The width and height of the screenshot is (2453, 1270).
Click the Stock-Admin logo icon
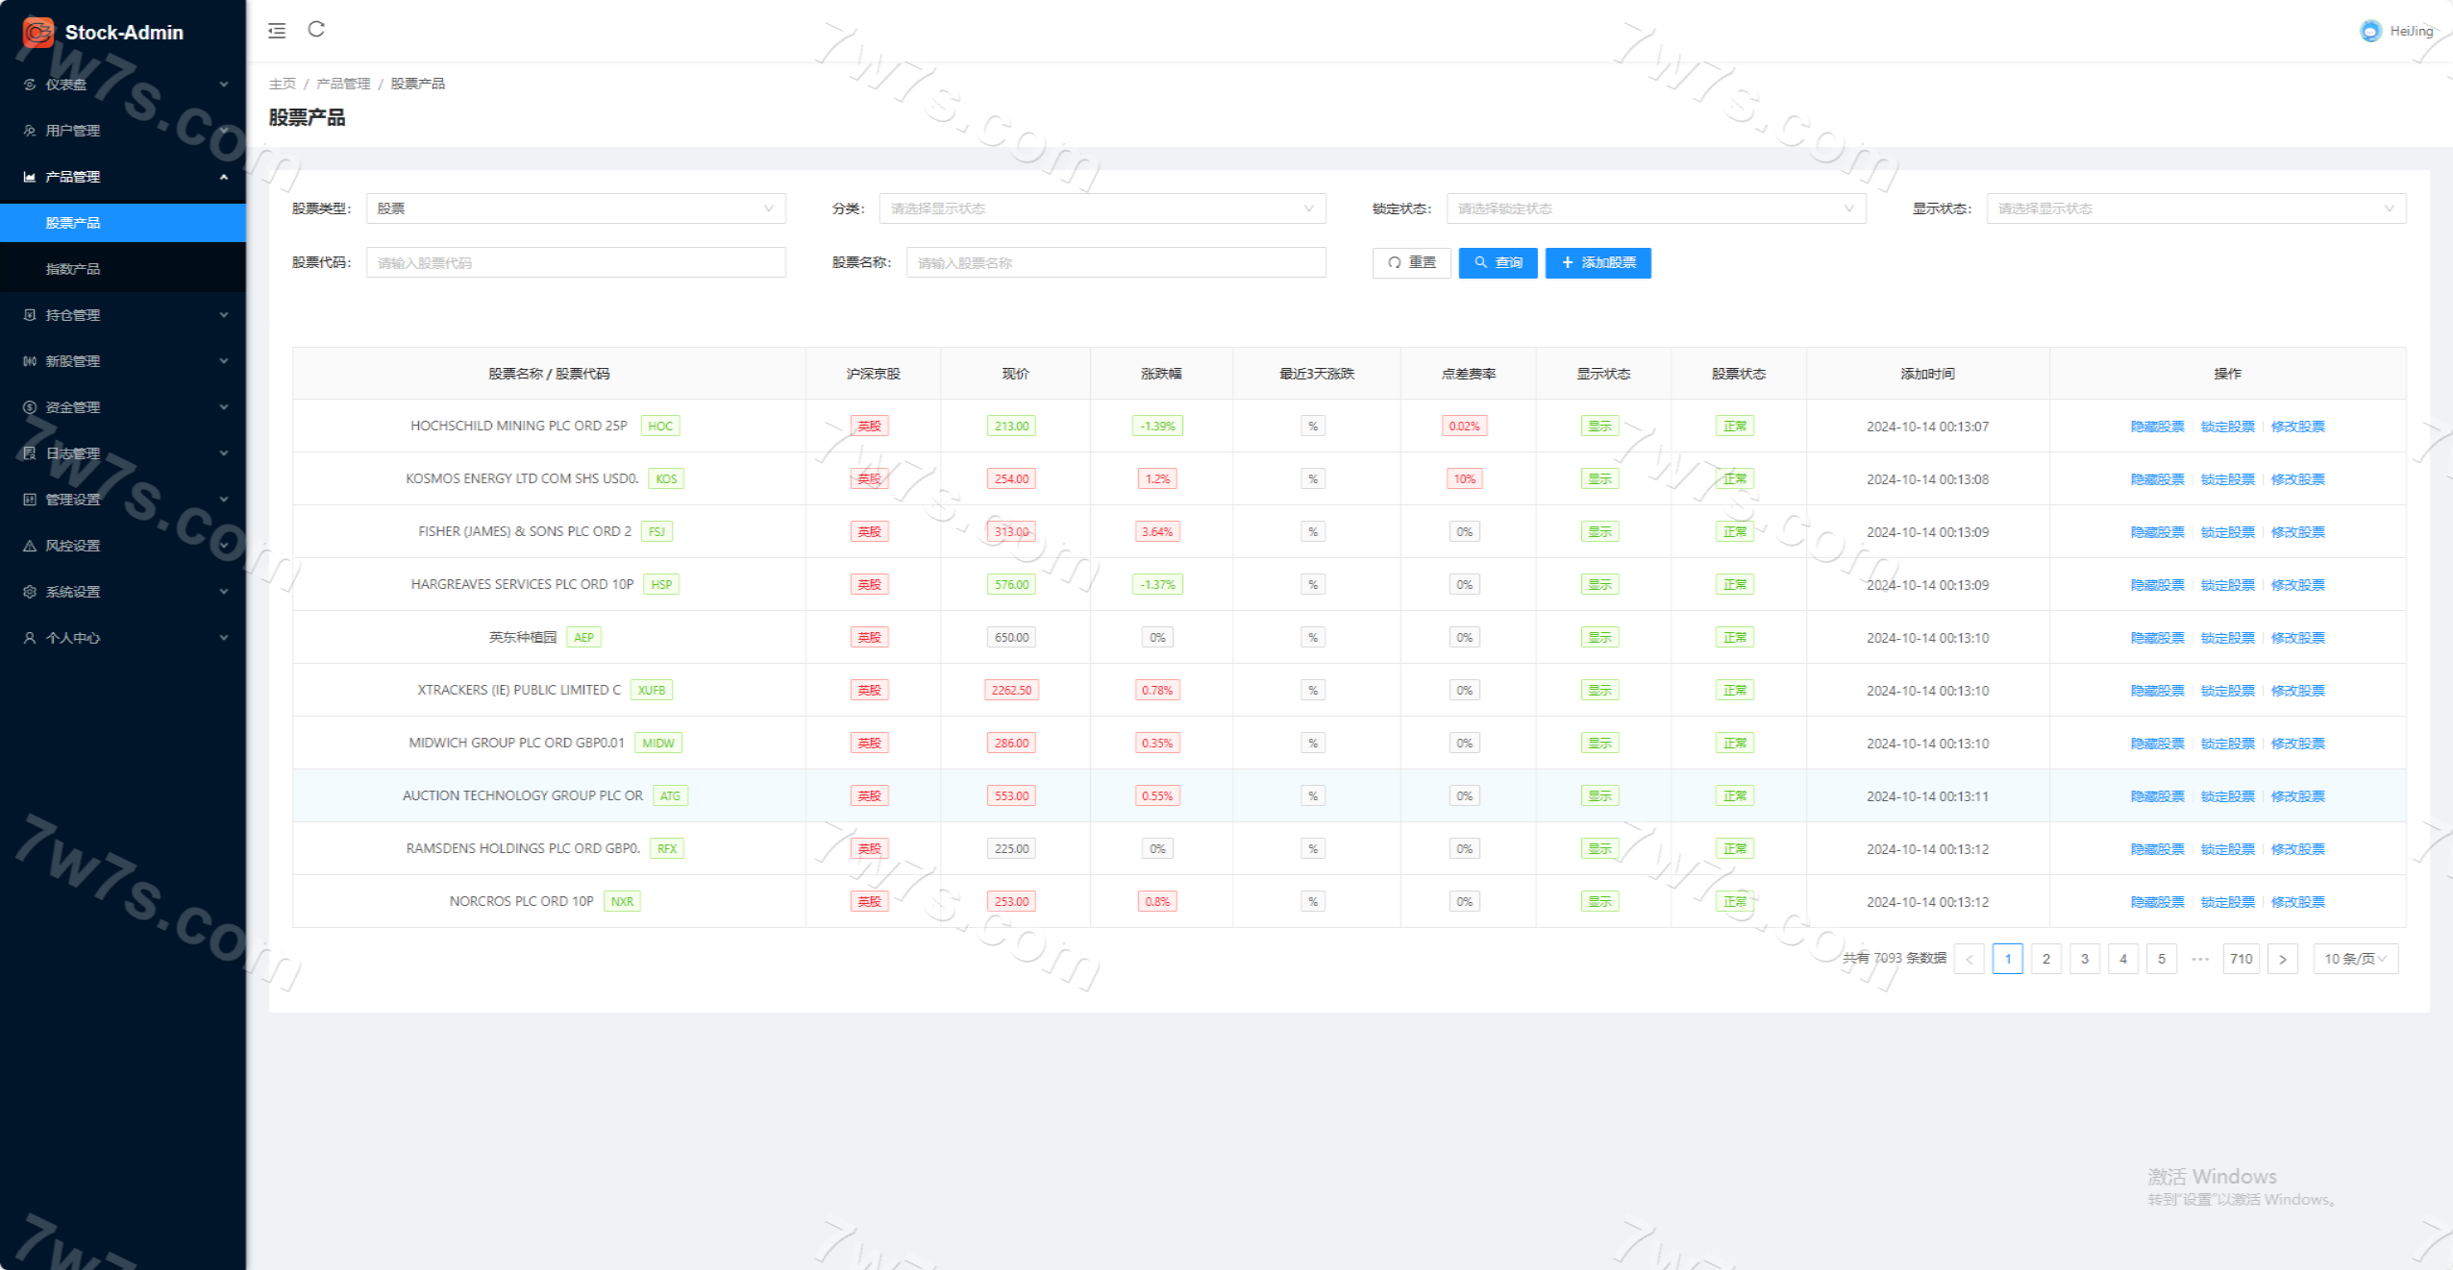point(37,32)
